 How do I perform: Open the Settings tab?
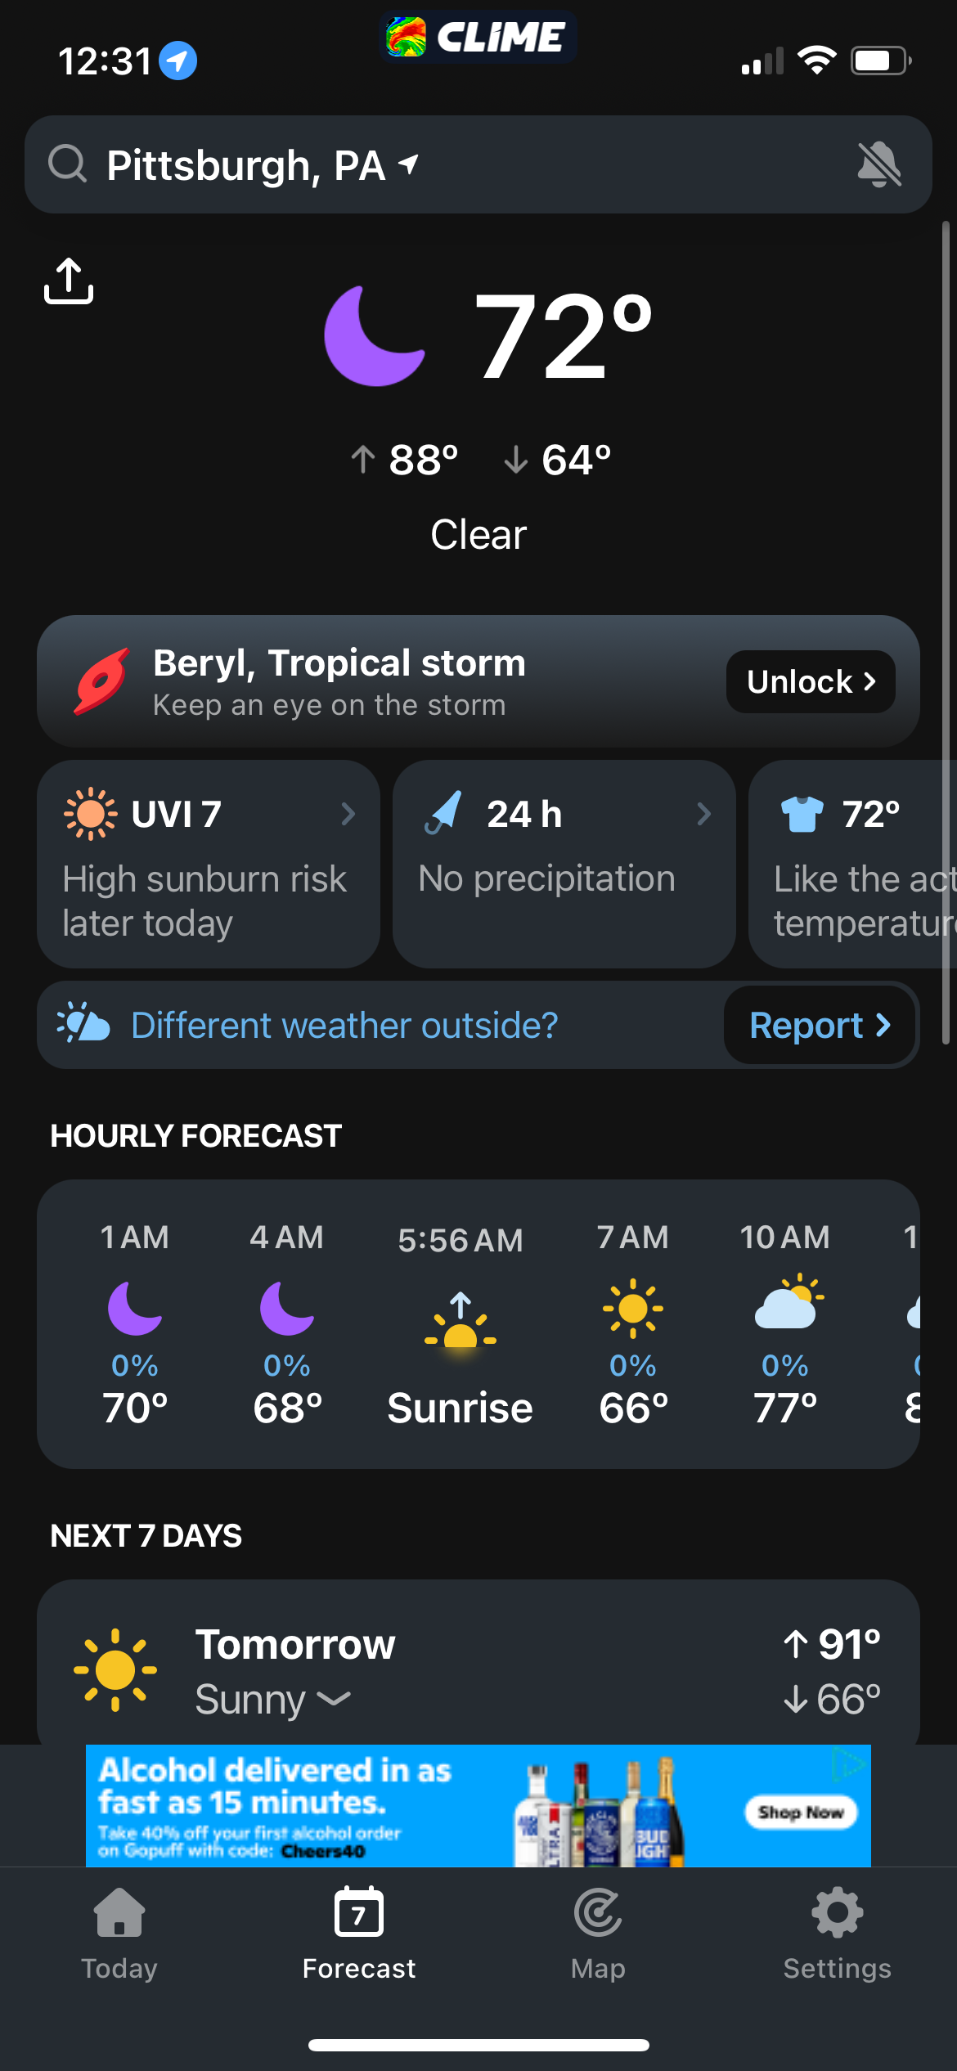point(837,1934)
